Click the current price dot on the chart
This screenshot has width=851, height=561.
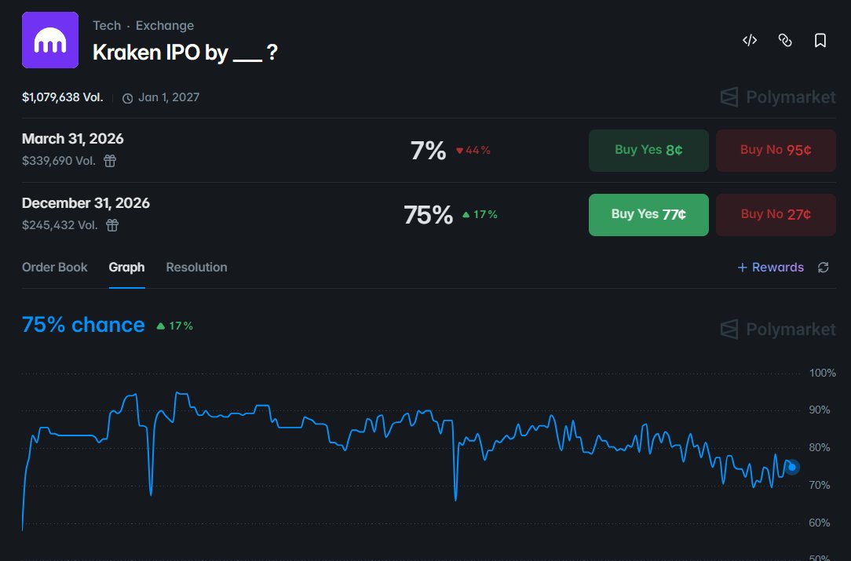click(792, 467)
